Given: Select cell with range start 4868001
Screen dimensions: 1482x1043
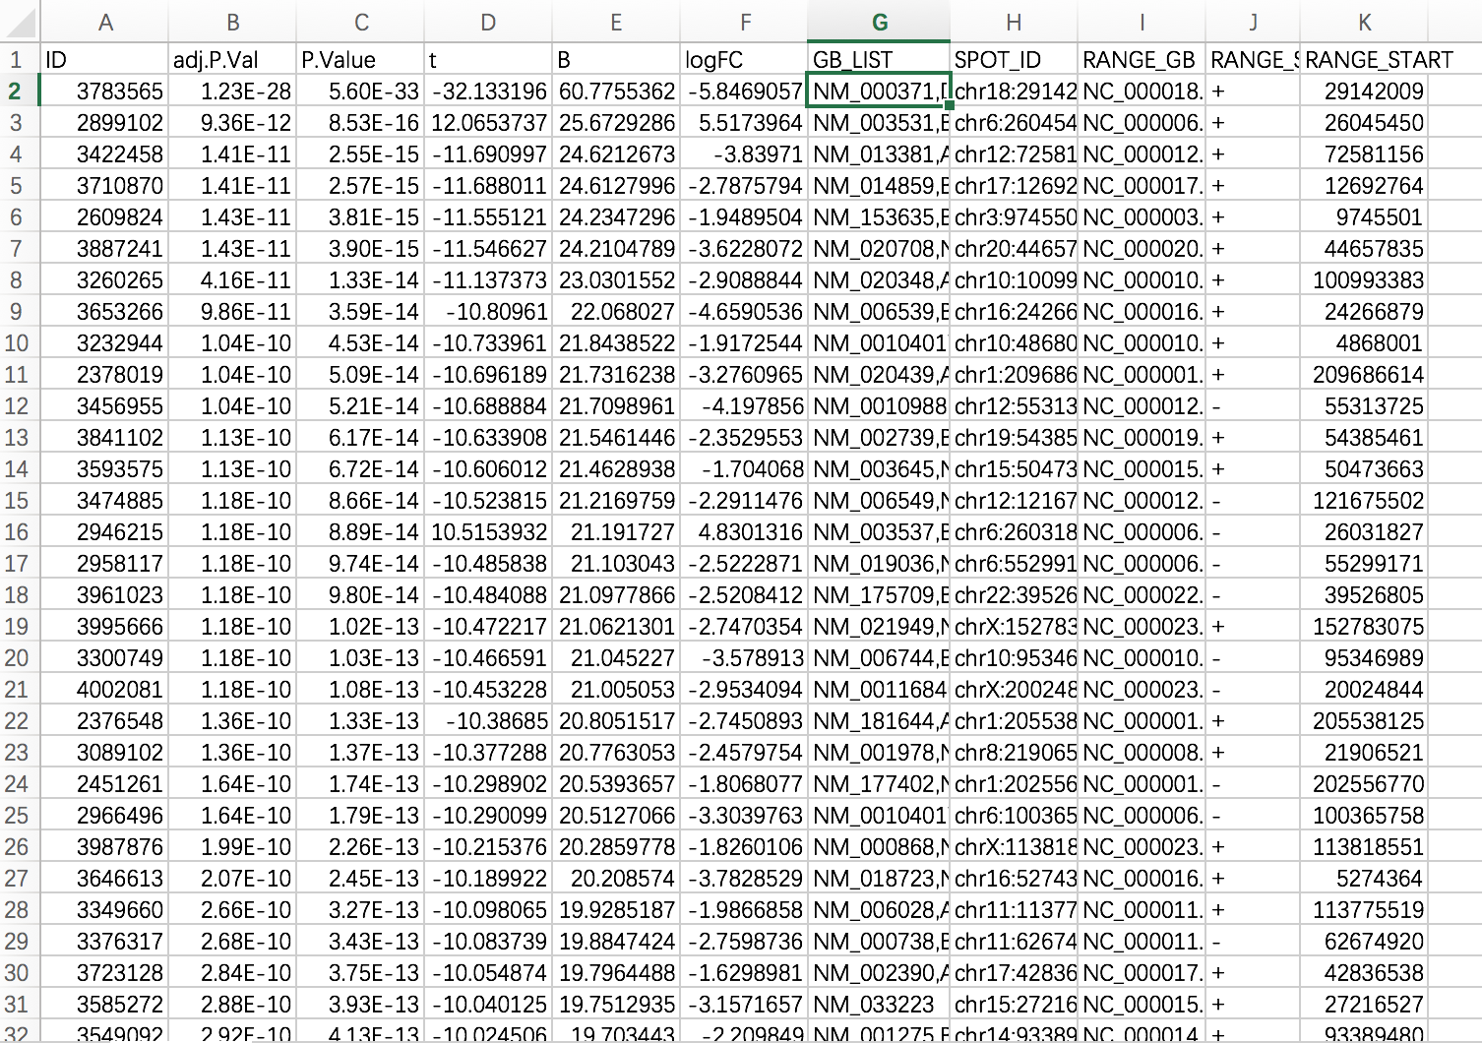Looking at the screenshot, I should click(x=1364, y=342).
